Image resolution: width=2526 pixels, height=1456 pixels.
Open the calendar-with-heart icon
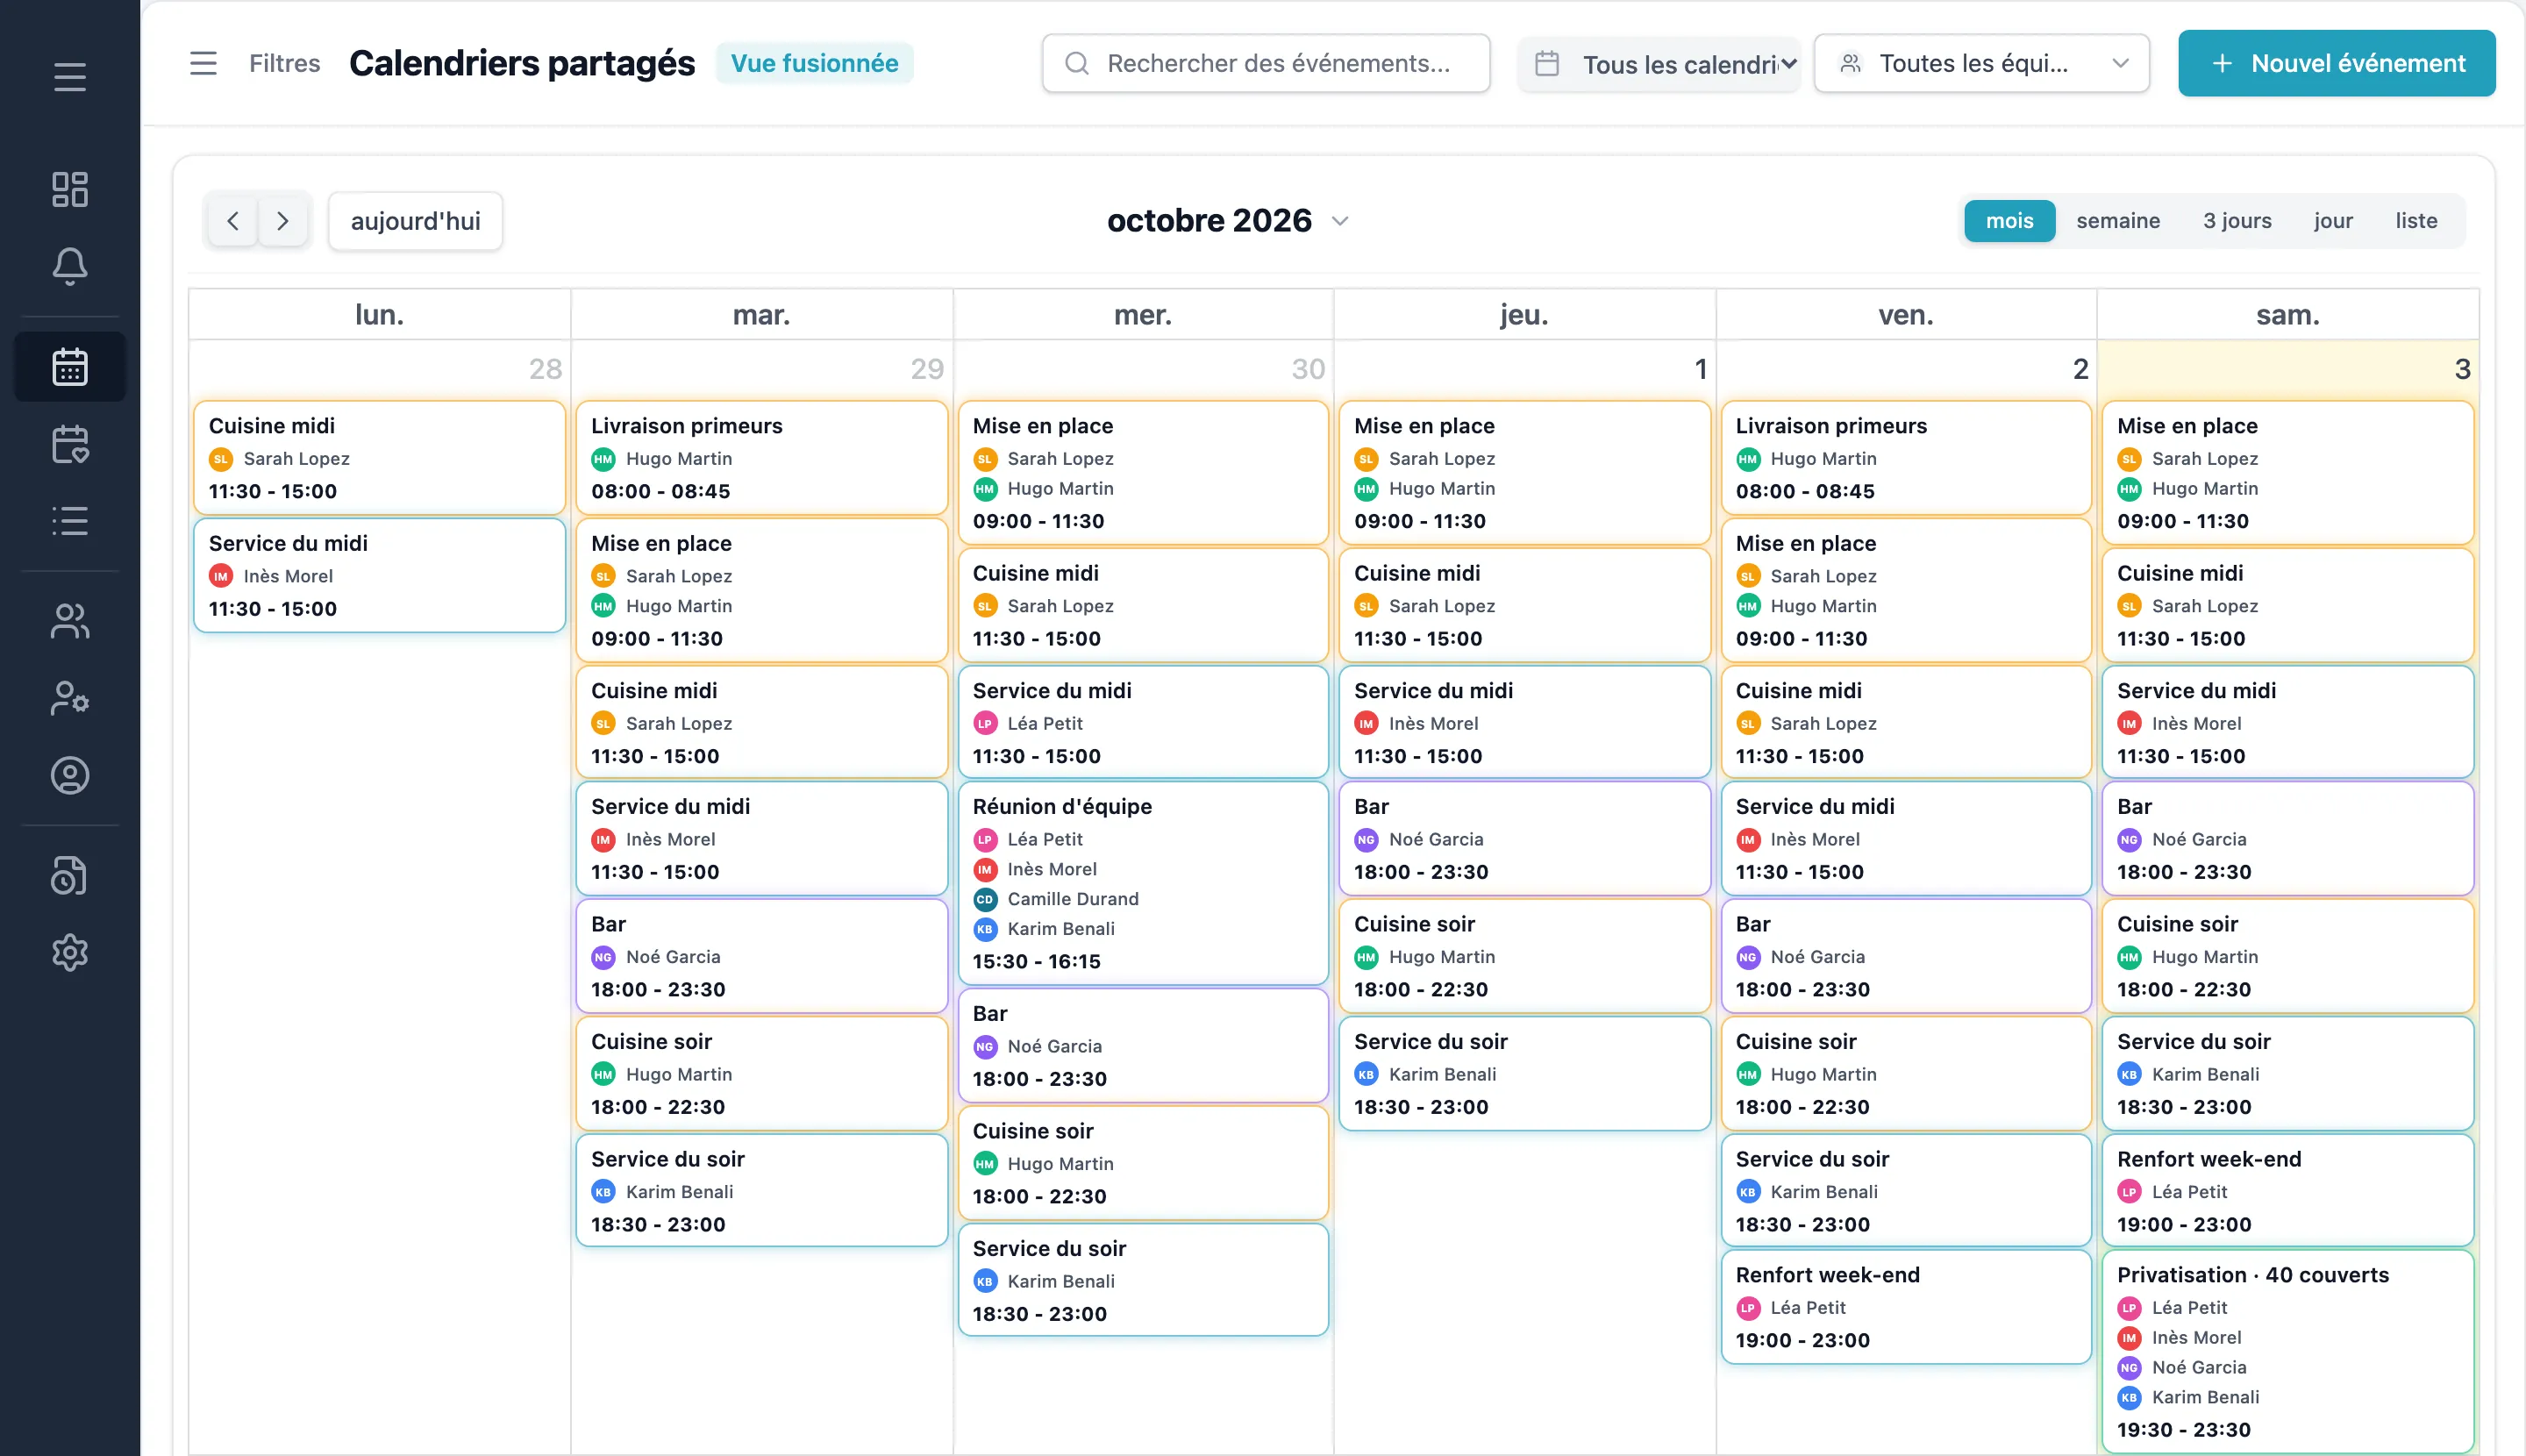coord(69,444)
